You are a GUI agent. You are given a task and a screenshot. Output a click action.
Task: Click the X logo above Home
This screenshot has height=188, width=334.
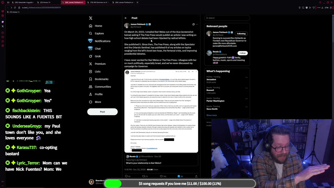91,18
